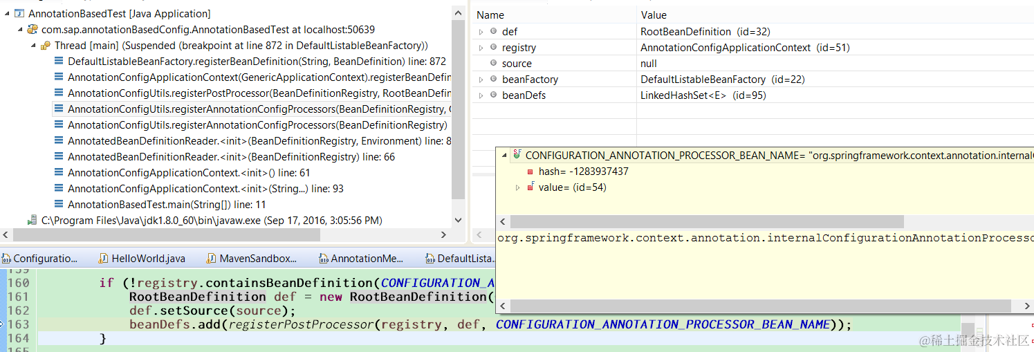Click the debug target icon for com.sap
The image size is (1034, 352).
click(33, 30)
